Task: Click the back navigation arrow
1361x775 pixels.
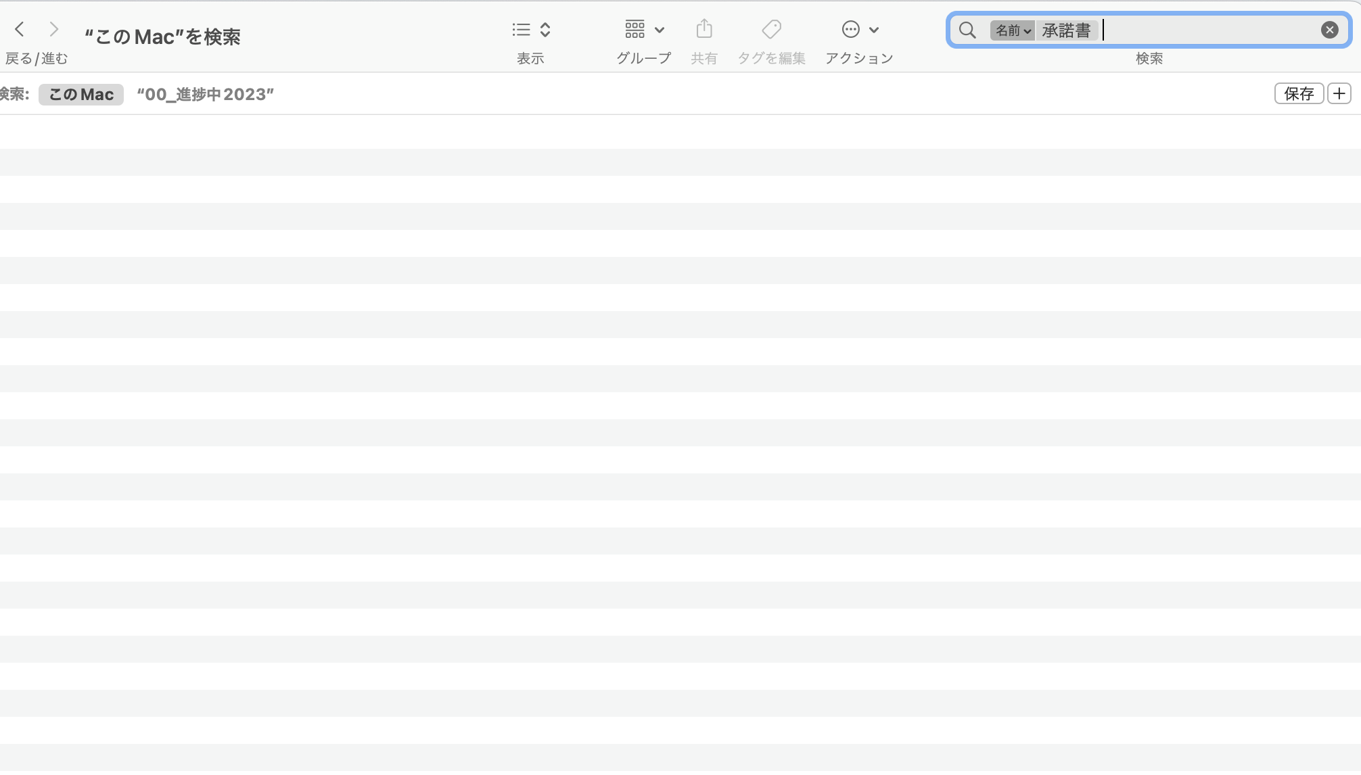Action: [x=20, y=29]
